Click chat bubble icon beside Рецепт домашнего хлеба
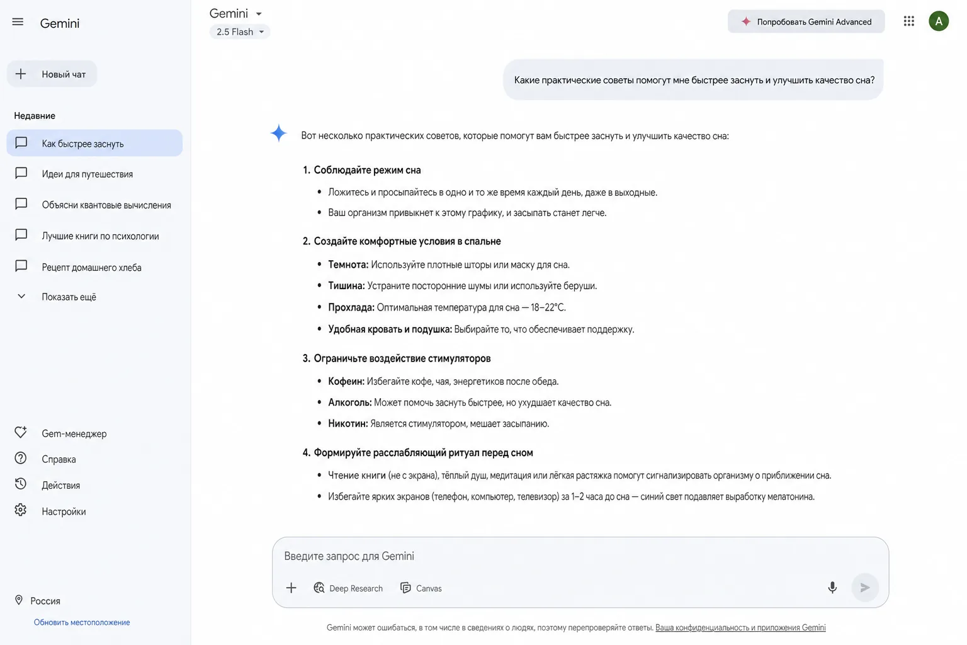Screen dimensions: 967x645 pos(21,266)
